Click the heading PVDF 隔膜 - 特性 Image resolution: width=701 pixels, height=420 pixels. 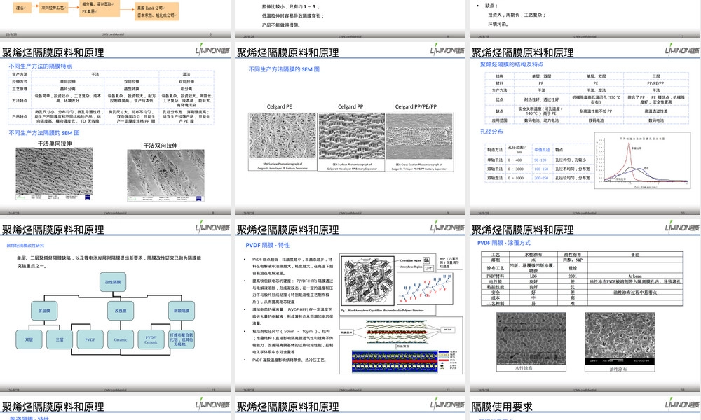[x=267, y=245]
